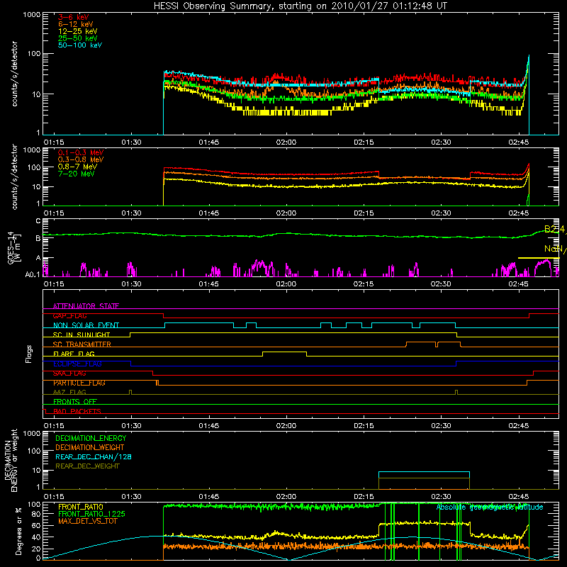Click the MAX_DET_VS_TOT legend label
This screenshot has height=567, width=567.
coord(88,521)
